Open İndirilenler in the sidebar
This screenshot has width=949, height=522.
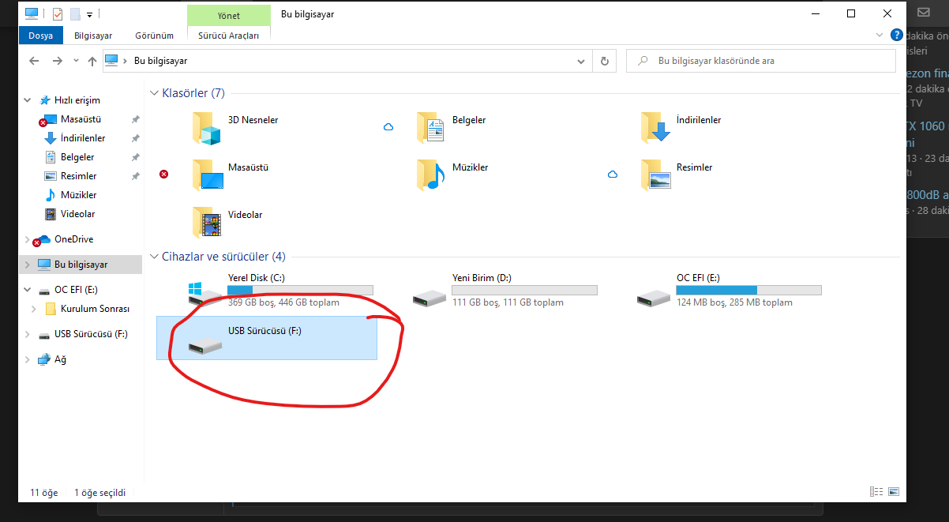pyautogui.click(x=83, y=138)
